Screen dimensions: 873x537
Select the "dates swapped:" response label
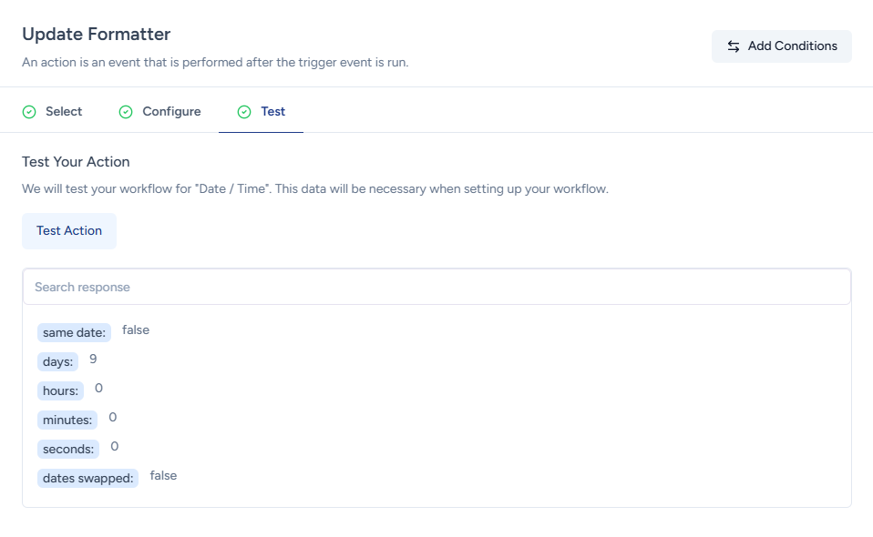[x=88, y=479]
